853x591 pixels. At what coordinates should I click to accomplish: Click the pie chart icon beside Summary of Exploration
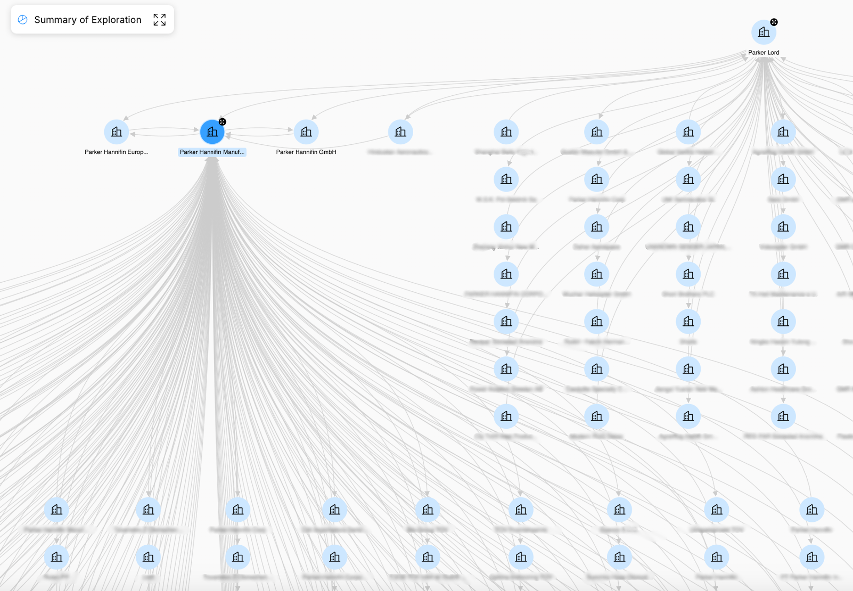22,20
